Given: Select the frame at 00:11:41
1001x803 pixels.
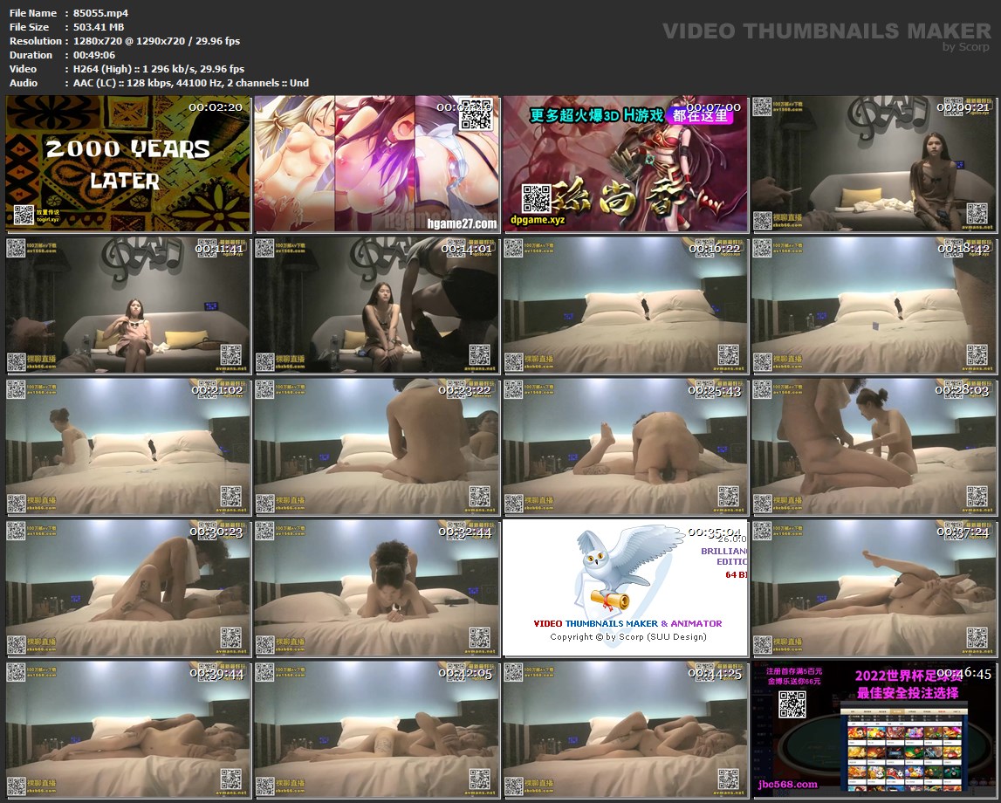Looking at the screenshot, I should [127, 305].
